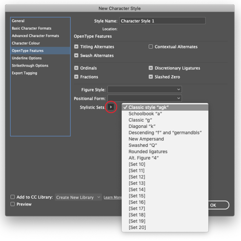Viewport: 241px width, 241px height.
Task: Click the Stylistic Sets arrow button
Action: pos(110,107)
